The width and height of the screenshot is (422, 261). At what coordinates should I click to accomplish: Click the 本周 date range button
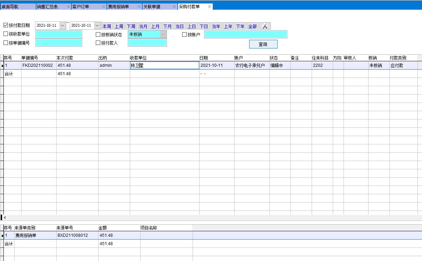(107, 26)
